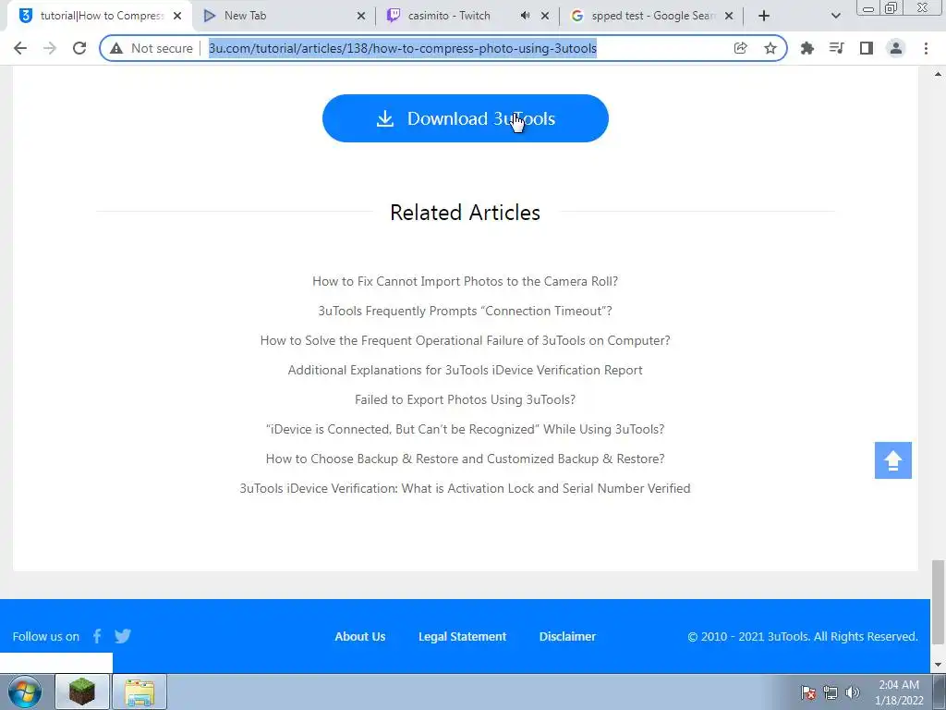Close the Google Search tab

(729, 16)
